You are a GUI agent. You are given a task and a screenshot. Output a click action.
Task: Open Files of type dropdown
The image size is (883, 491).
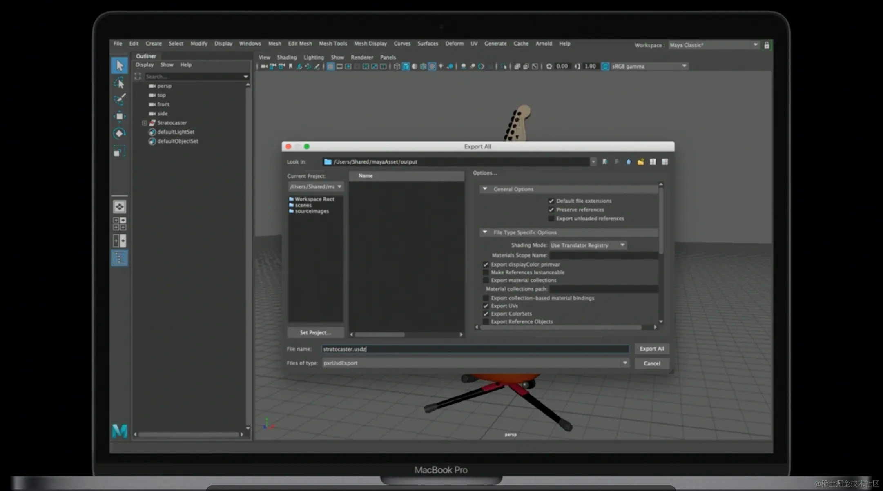tap(475, 363)
